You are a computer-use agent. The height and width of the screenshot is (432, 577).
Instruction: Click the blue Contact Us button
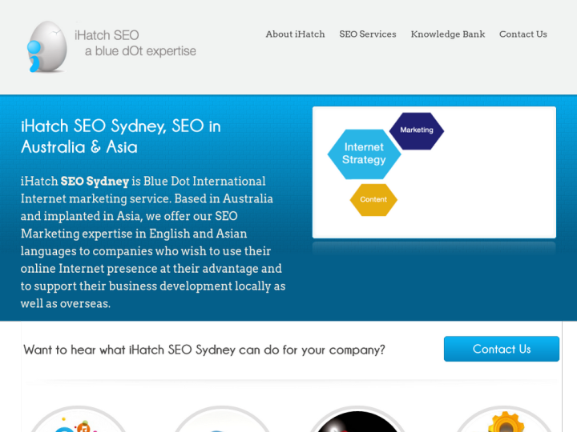pos(501,349)
